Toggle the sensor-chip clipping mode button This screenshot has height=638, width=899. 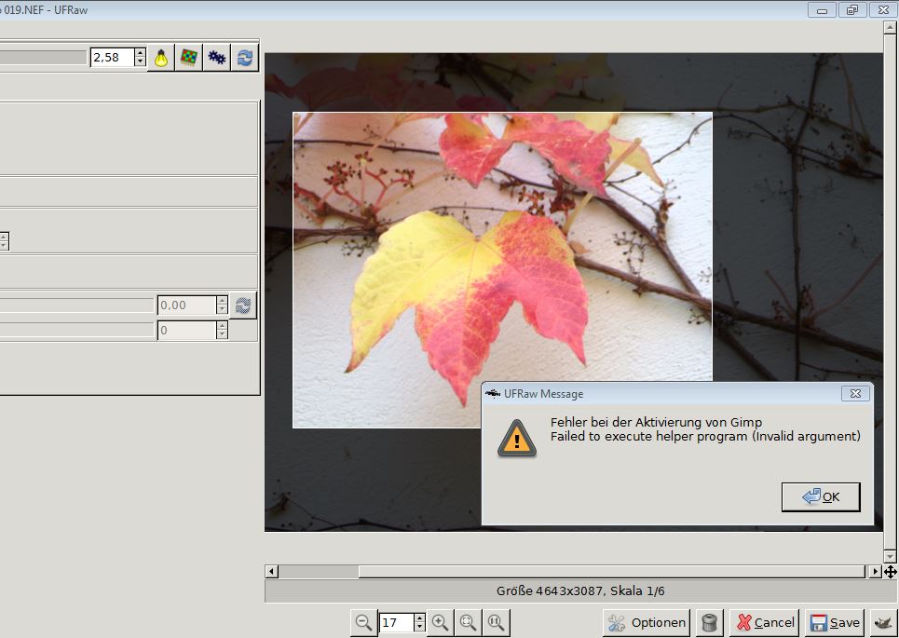tap(189, 58)
